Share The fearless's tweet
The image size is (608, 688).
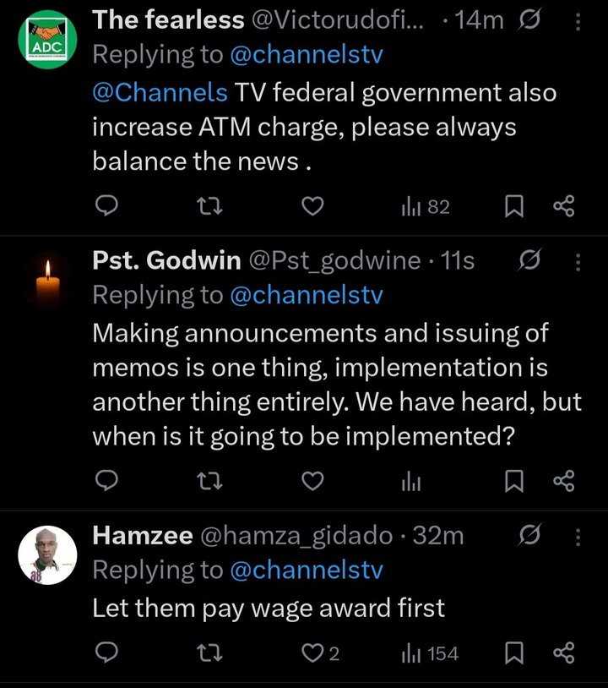563,206
